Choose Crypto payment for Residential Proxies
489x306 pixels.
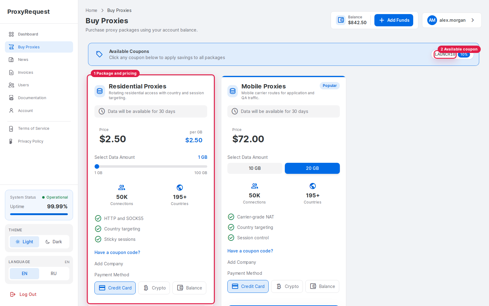(154, 288)
